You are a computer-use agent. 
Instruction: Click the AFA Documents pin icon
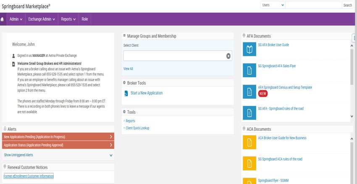coord(244,36)
